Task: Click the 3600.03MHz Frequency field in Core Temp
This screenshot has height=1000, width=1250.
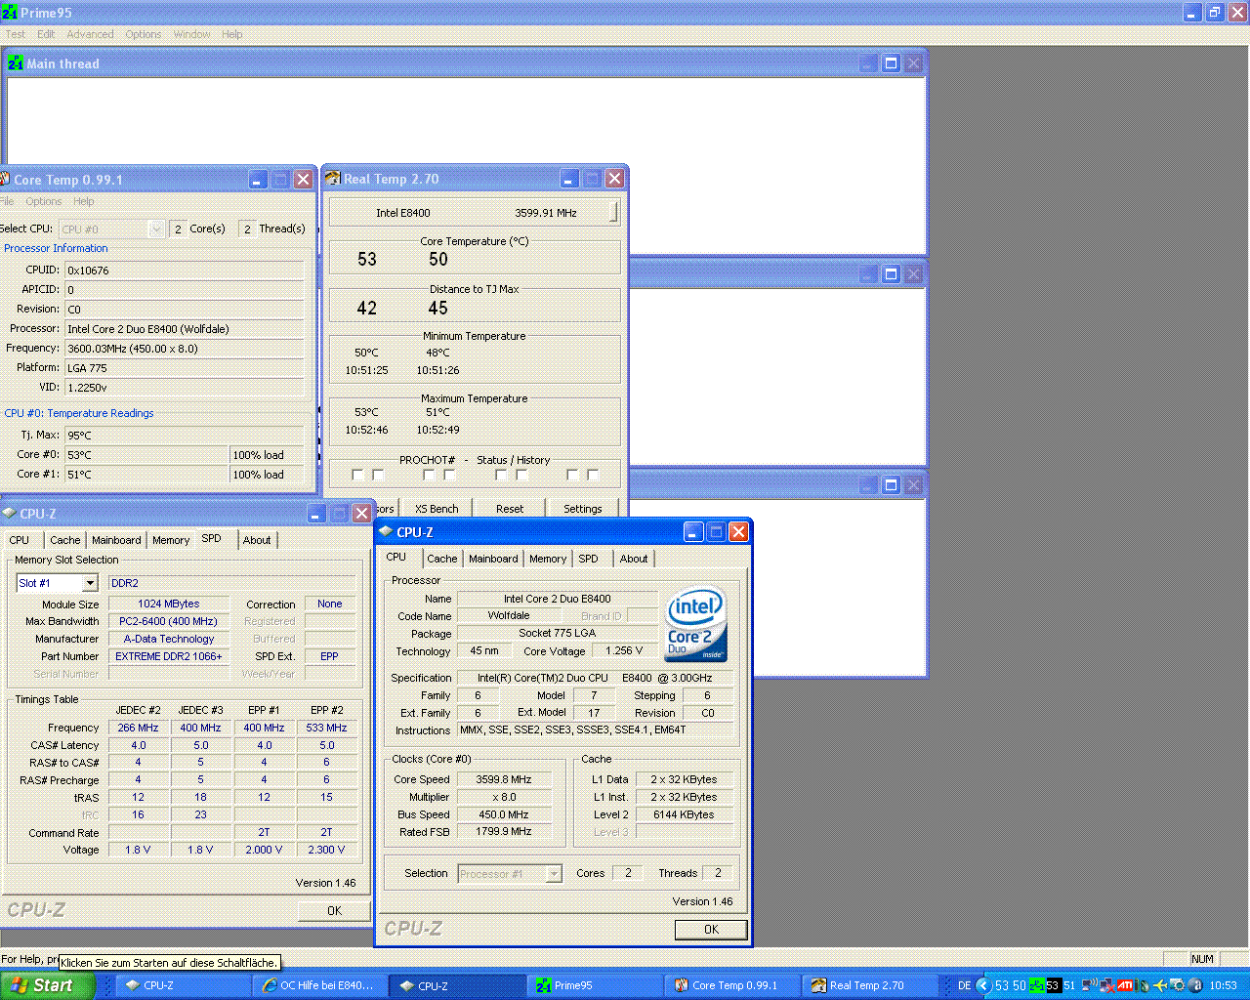Action: coord(185,349)
